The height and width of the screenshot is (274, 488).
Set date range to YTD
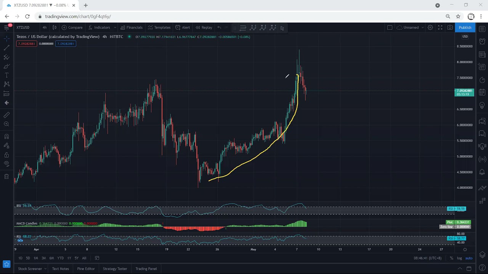tap(60, 258)
